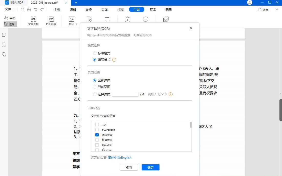This screenshot has width=282, height=176.
Task: Check the 繁體中文 language checkbox
Action: [x=97, y=140]
